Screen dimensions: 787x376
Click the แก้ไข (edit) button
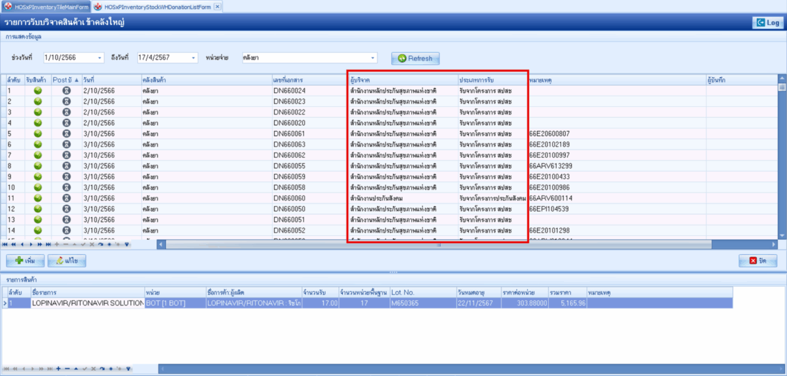click(x=67, y=261)
